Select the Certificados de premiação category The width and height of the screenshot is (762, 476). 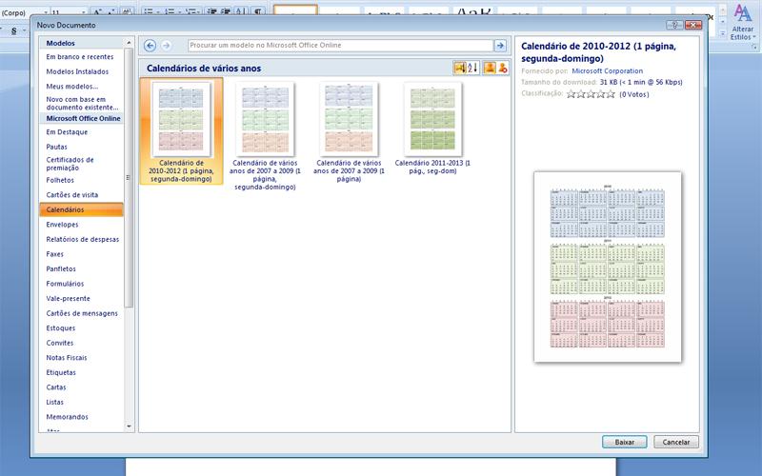pos(72,164)
